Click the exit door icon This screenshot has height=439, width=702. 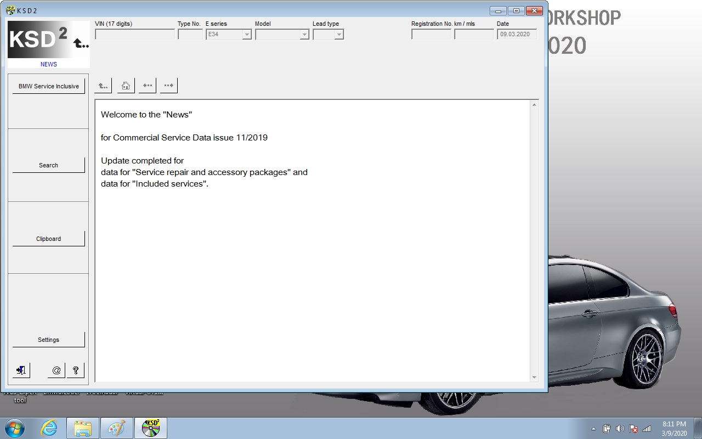[x=21, y=370]
